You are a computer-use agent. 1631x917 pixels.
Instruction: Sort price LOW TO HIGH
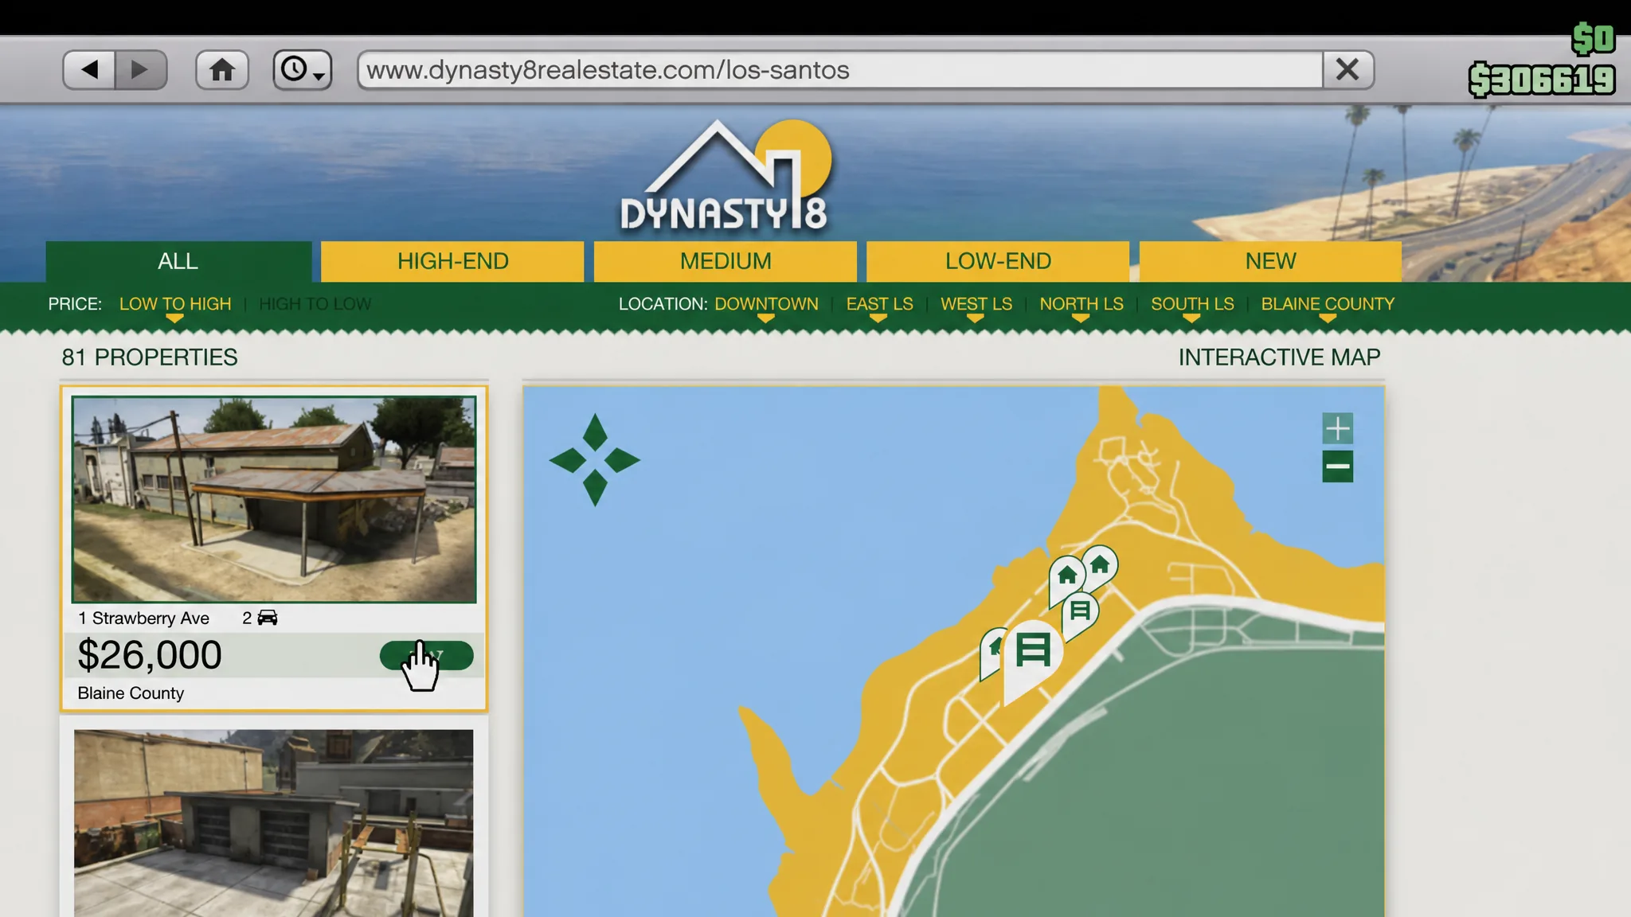(x=175, y=304)
